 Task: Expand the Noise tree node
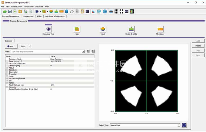tap(7, 76)
